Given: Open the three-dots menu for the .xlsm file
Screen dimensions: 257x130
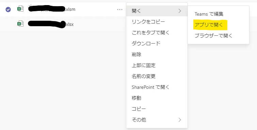Looking at the screenshot, I should [x=120, y=10].
